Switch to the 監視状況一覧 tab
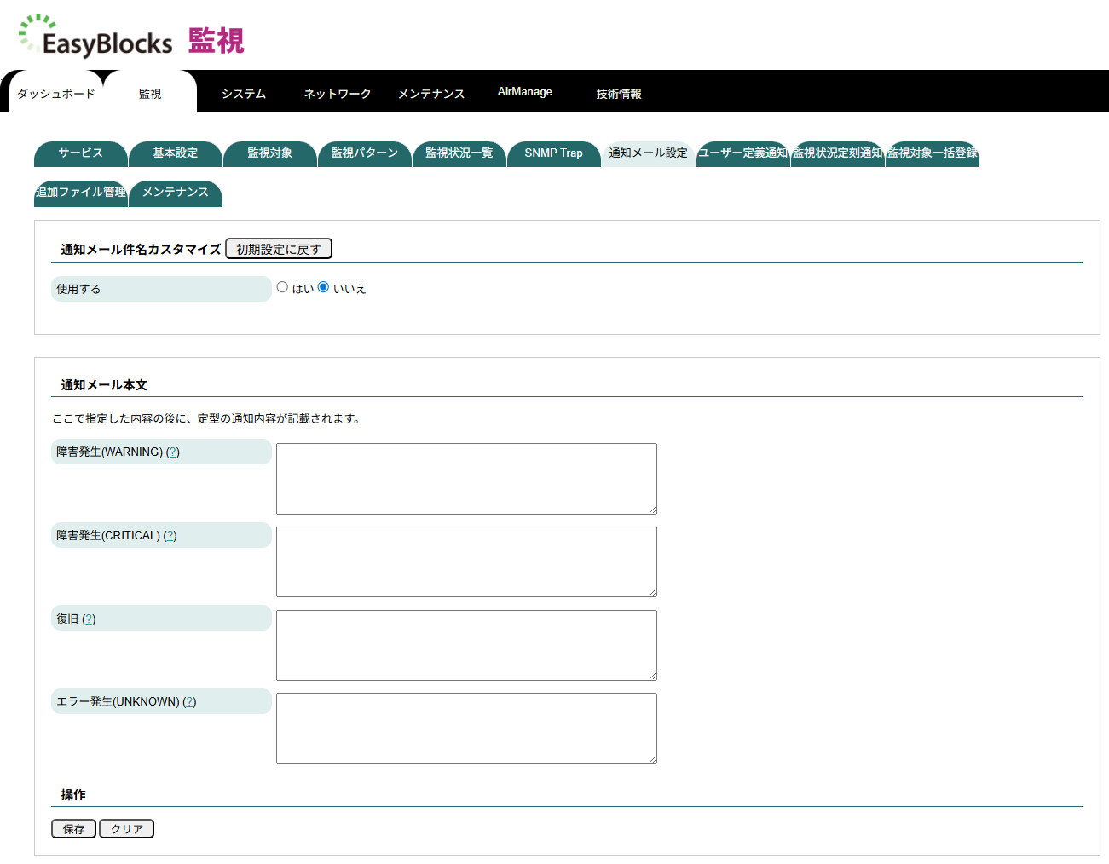The width and height of the screenshot is (1109, 864). 459,153
